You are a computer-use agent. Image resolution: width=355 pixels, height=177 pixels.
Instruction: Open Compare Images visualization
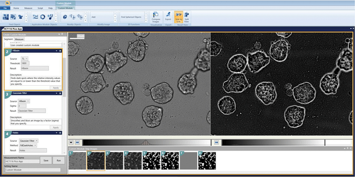156,17
